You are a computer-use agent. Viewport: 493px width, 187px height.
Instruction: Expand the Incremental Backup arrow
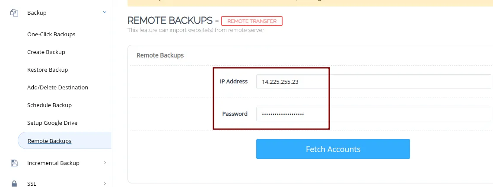coord(105,163)
